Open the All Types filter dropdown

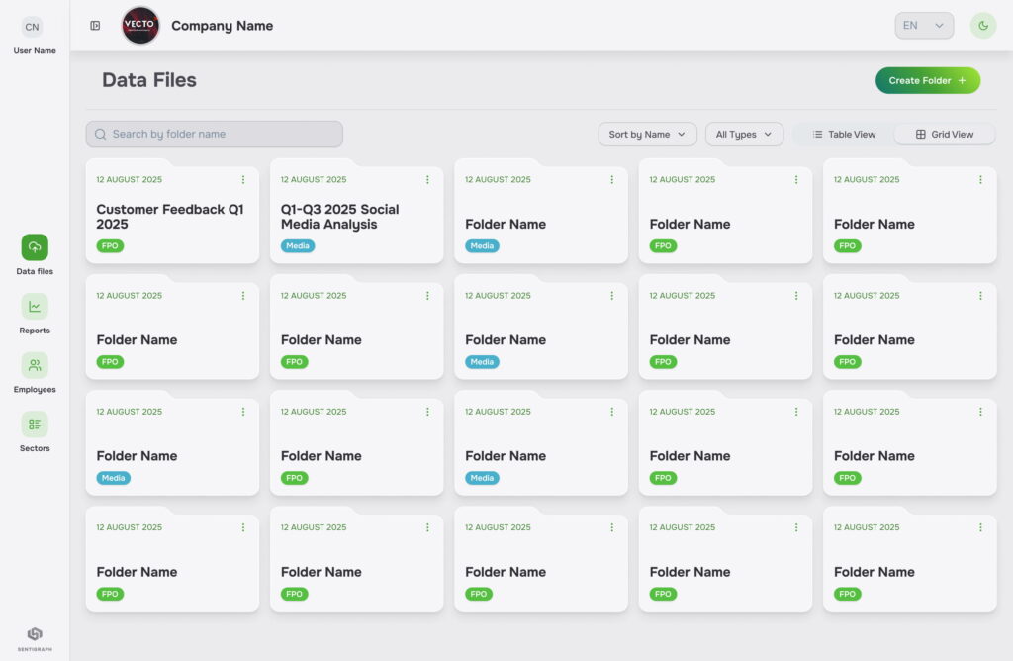[744, 135]
